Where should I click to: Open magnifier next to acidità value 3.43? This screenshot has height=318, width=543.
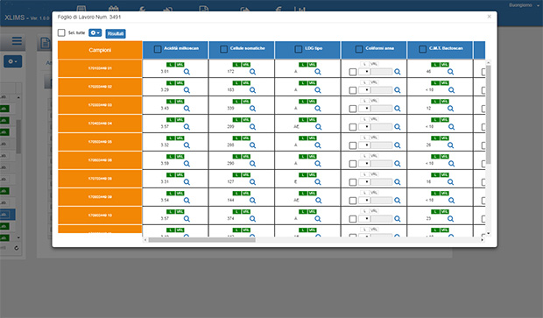[187, 109]
